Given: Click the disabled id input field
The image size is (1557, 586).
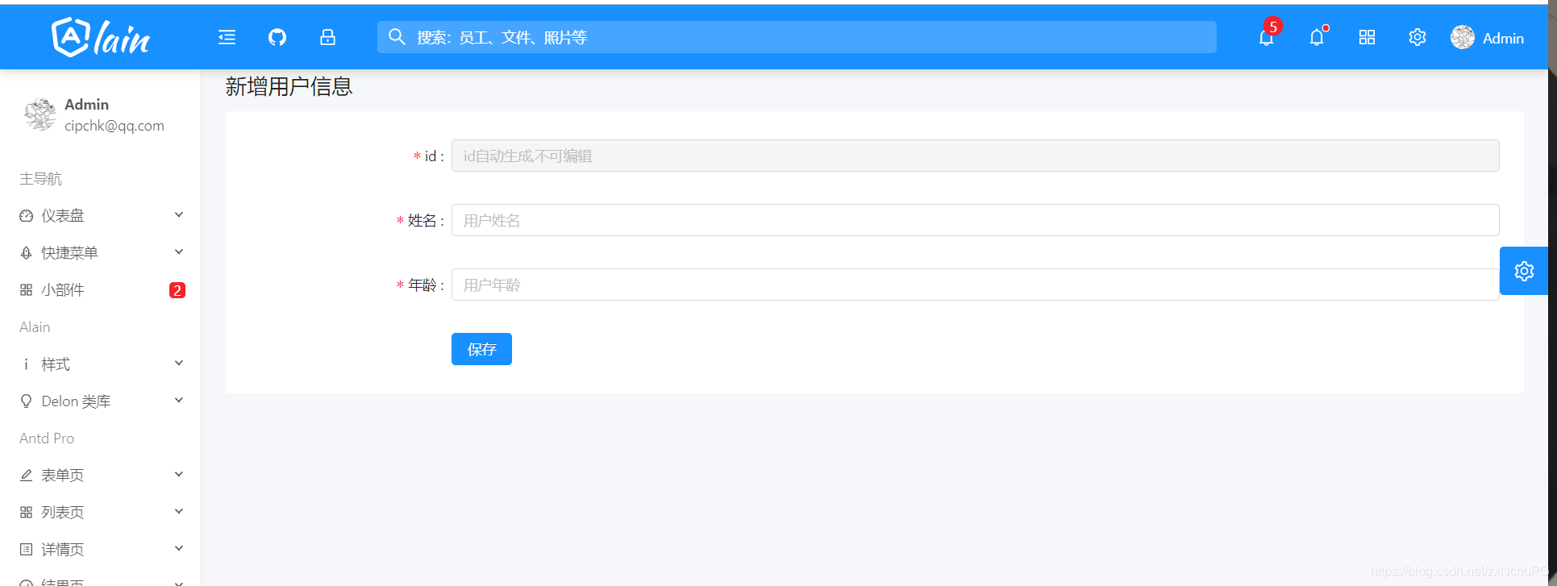Looking at the screenshot, I should click(975, 156).
